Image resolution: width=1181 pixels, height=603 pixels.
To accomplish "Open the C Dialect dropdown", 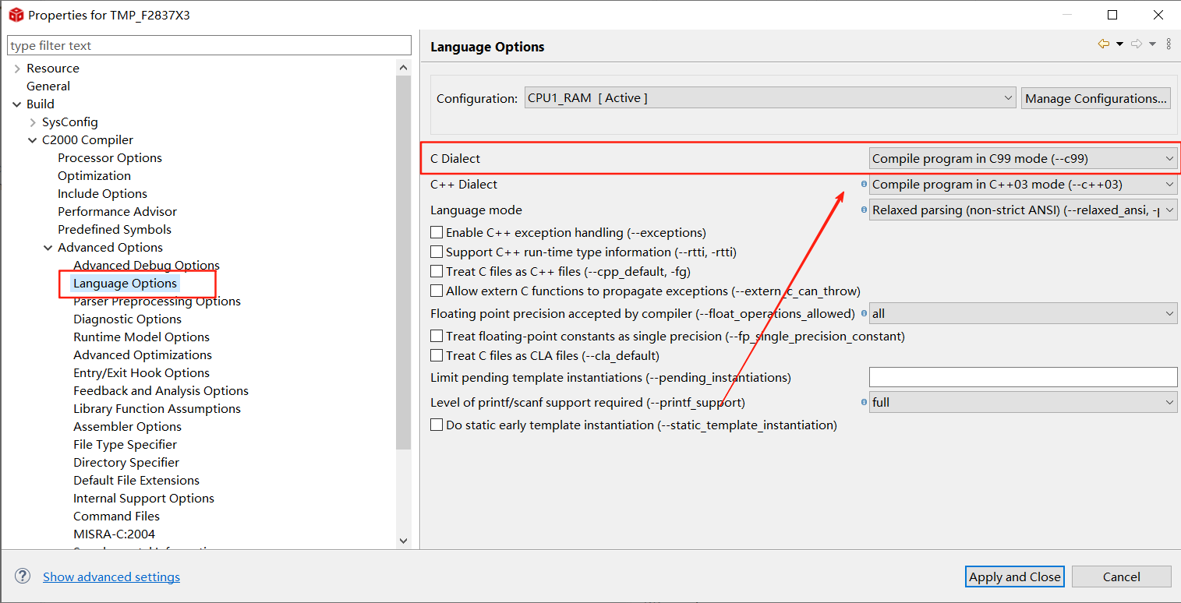I will [x=1022, y=159].
